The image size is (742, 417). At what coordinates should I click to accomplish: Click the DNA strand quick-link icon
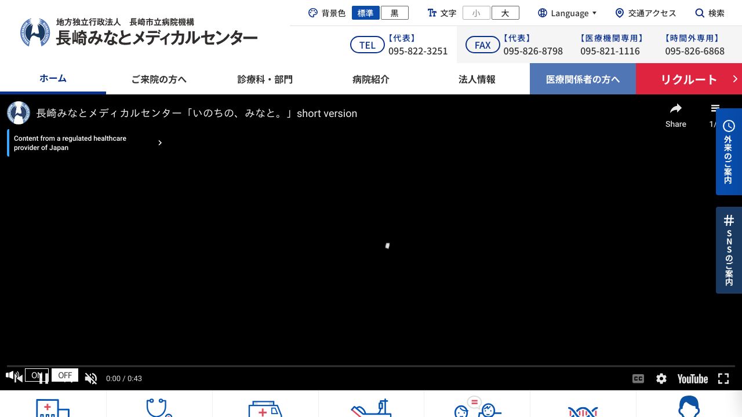tap(583, 408)
